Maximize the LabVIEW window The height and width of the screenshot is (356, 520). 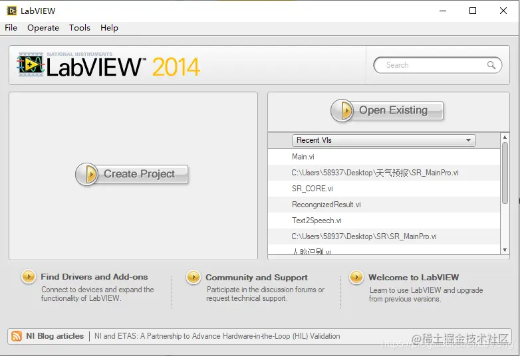click(x=473, y=11)
